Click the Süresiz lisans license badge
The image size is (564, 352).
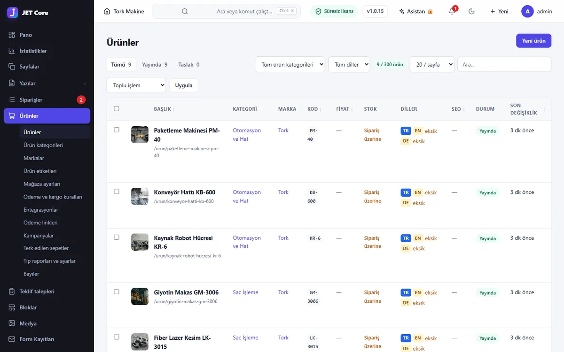334,11
